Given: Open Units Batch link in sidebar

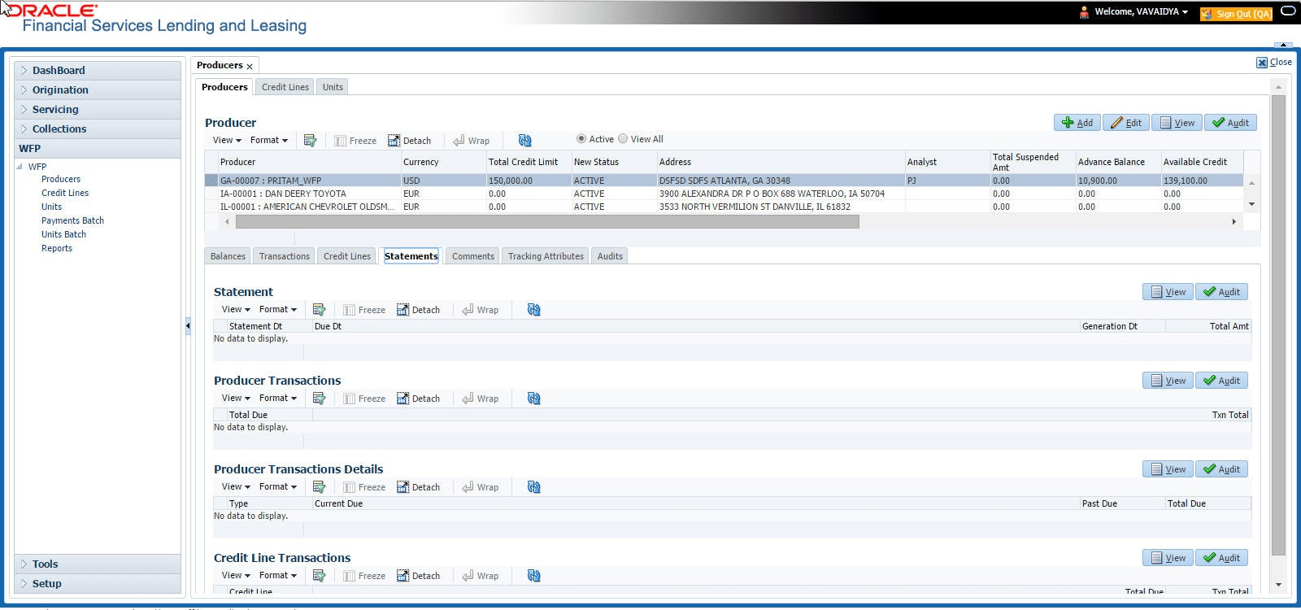Looking at the screenshot, I should click(63, 234).
